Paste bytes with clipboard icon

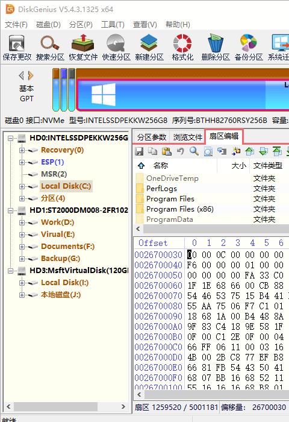(167, 151)
